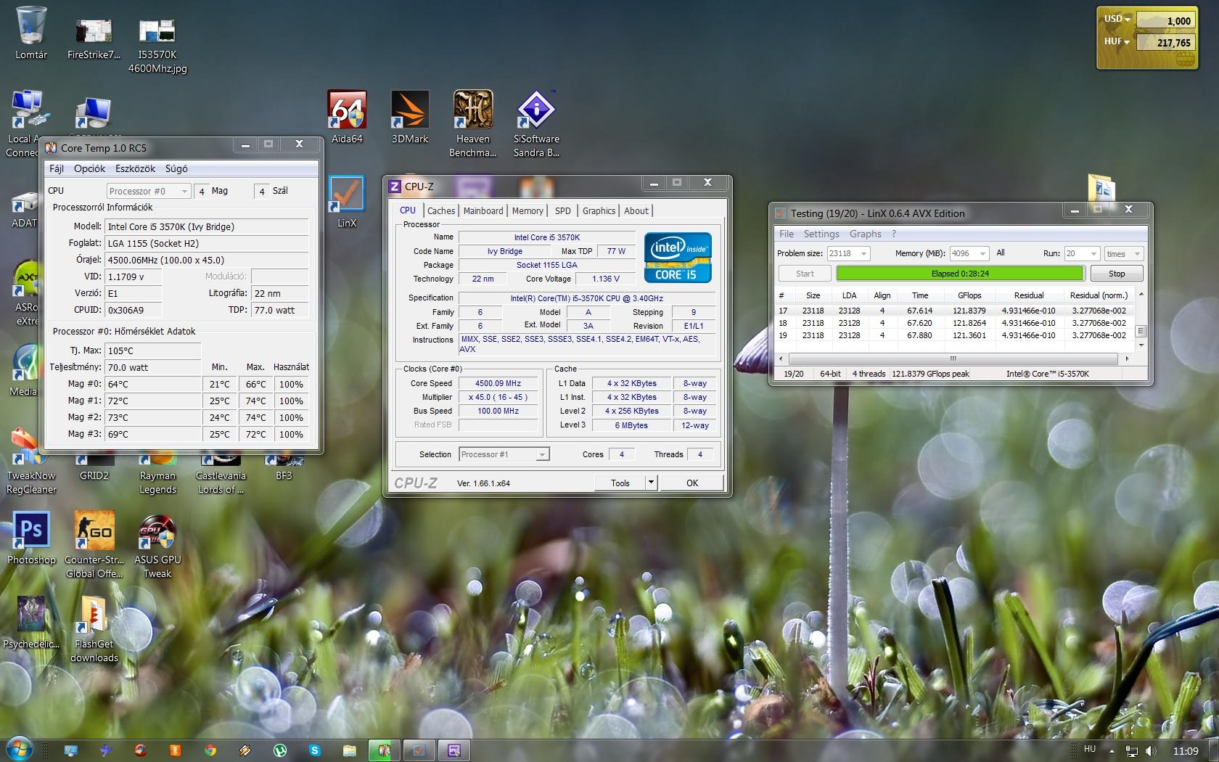The image size is (1219, 762).
Task: Switch to the Memory tab in CPU-Z
Action: [528, 210]
